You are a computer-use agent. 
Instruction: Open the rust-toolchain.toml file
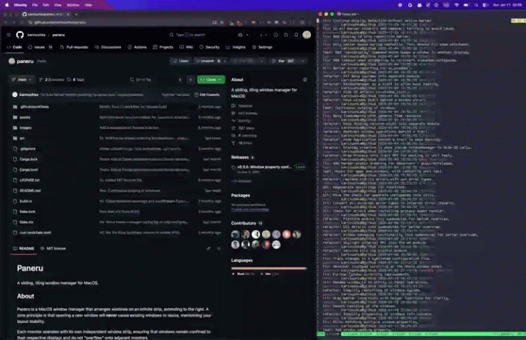pyautogui.click(x=35, y=233)
